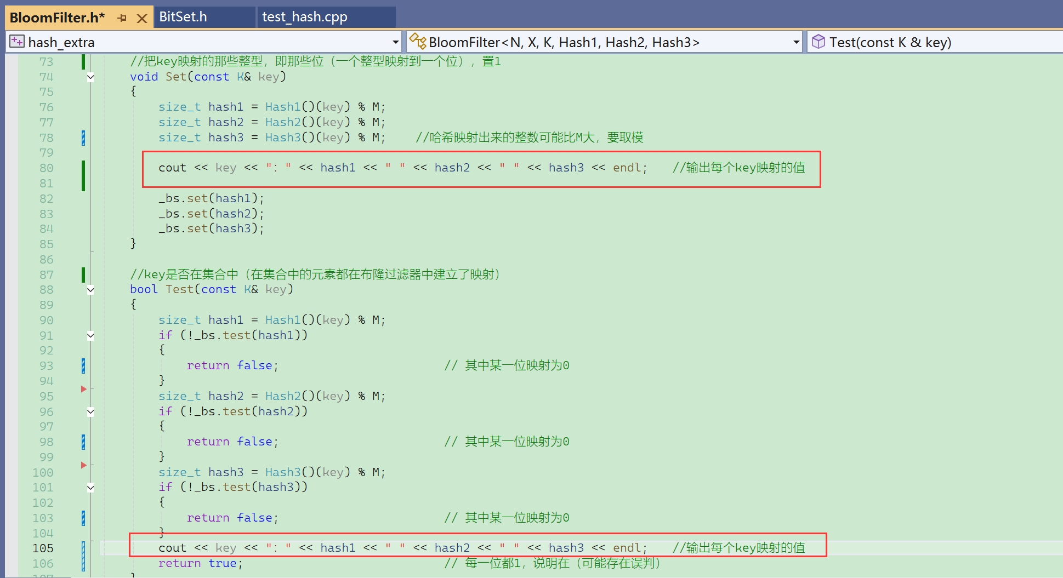Click line number 80
This screenshot has width=1063, height=578.
(x=47, y=168)
